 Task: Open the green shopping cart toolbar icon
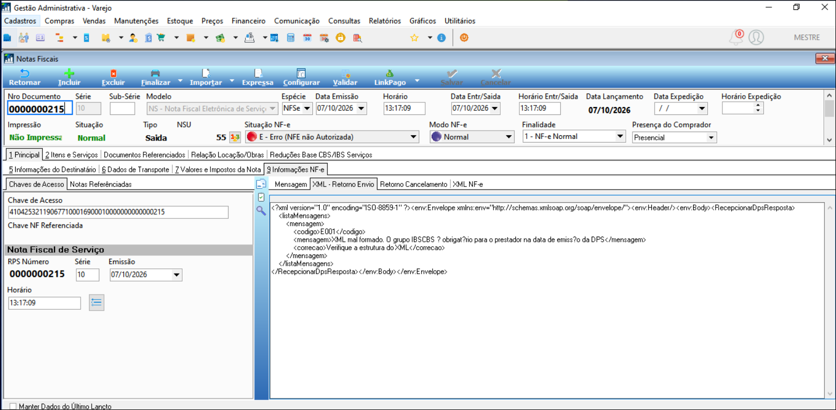pyautogui.click(x=161, y=38)
